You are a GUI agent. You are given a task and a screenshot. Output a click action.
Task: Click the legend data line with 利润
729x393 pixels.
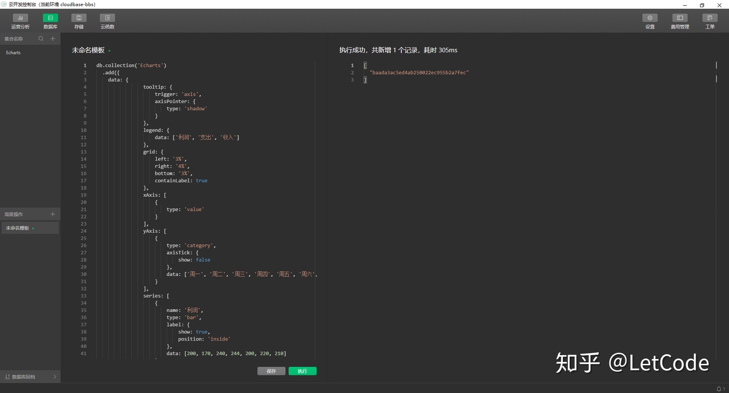pos(197,137)
